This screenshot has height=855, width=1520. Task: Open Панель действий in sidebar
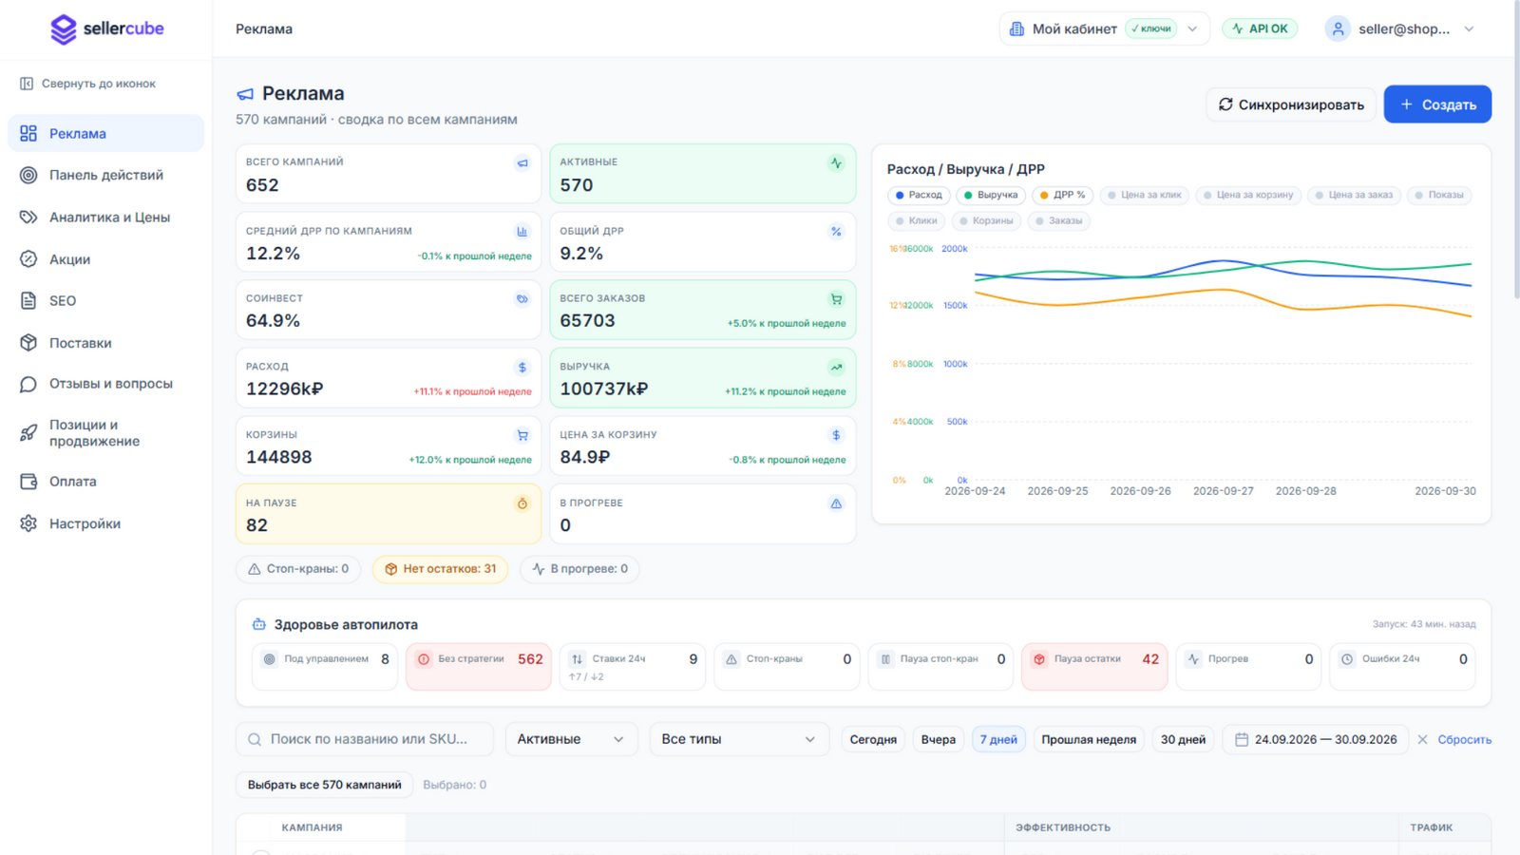(105, 175)
